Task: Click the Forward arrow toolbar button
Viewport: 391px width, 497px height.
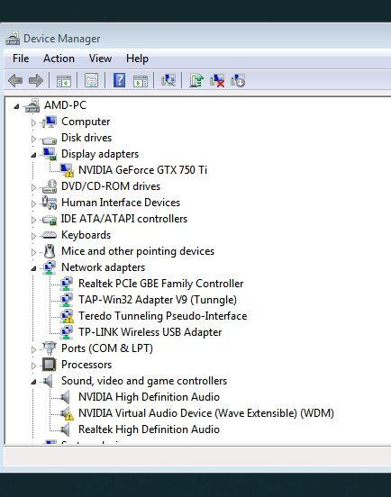Action: point(36,80)
